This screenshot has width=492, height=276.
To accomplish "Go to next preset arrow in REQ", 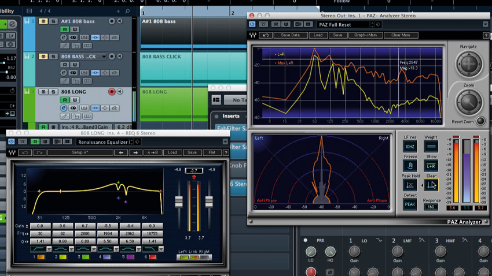I will tap(135, 152).
